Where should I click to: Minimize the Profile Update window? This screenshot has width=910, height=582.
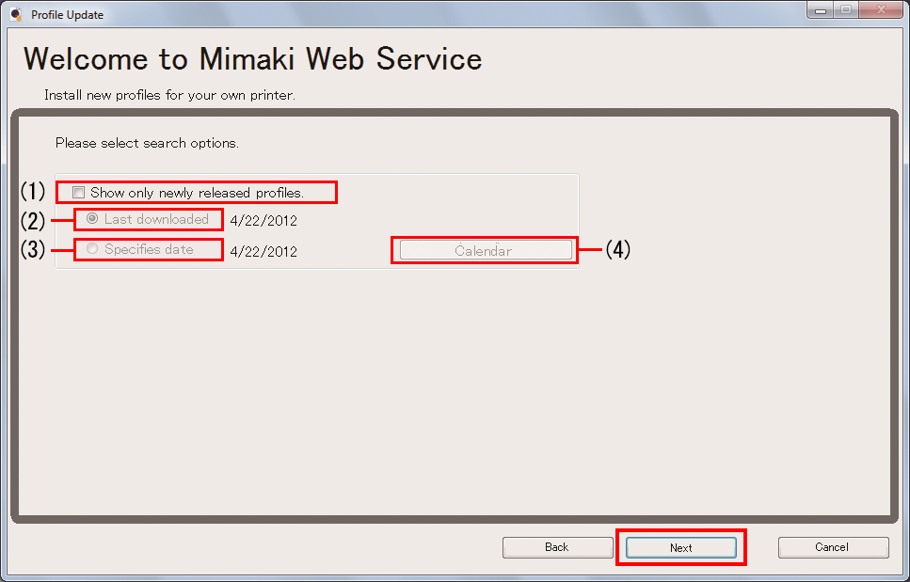tap(821, 11)
